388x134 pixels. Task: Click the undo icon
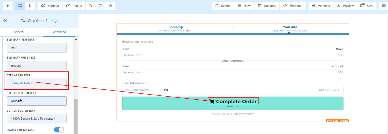click(90, 6)
